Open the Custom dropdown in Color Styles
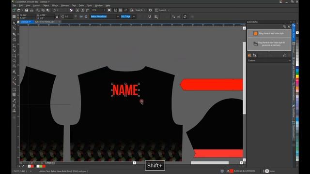The height and width of the screenshot is (174, 310). [x=269, y=60]
